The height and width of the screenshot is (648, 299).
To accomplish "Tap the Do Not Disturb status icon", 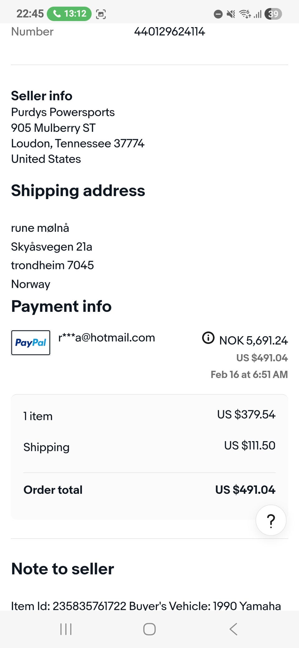I will coord(218,14).
